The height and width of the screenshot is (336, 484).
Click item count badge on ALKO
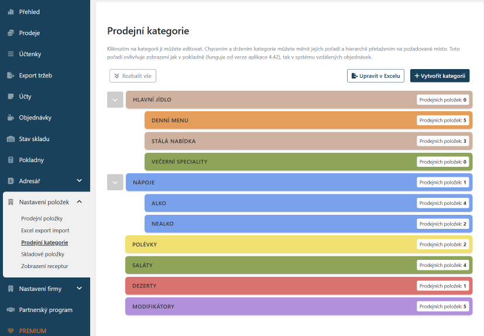(x=443, y=203)
